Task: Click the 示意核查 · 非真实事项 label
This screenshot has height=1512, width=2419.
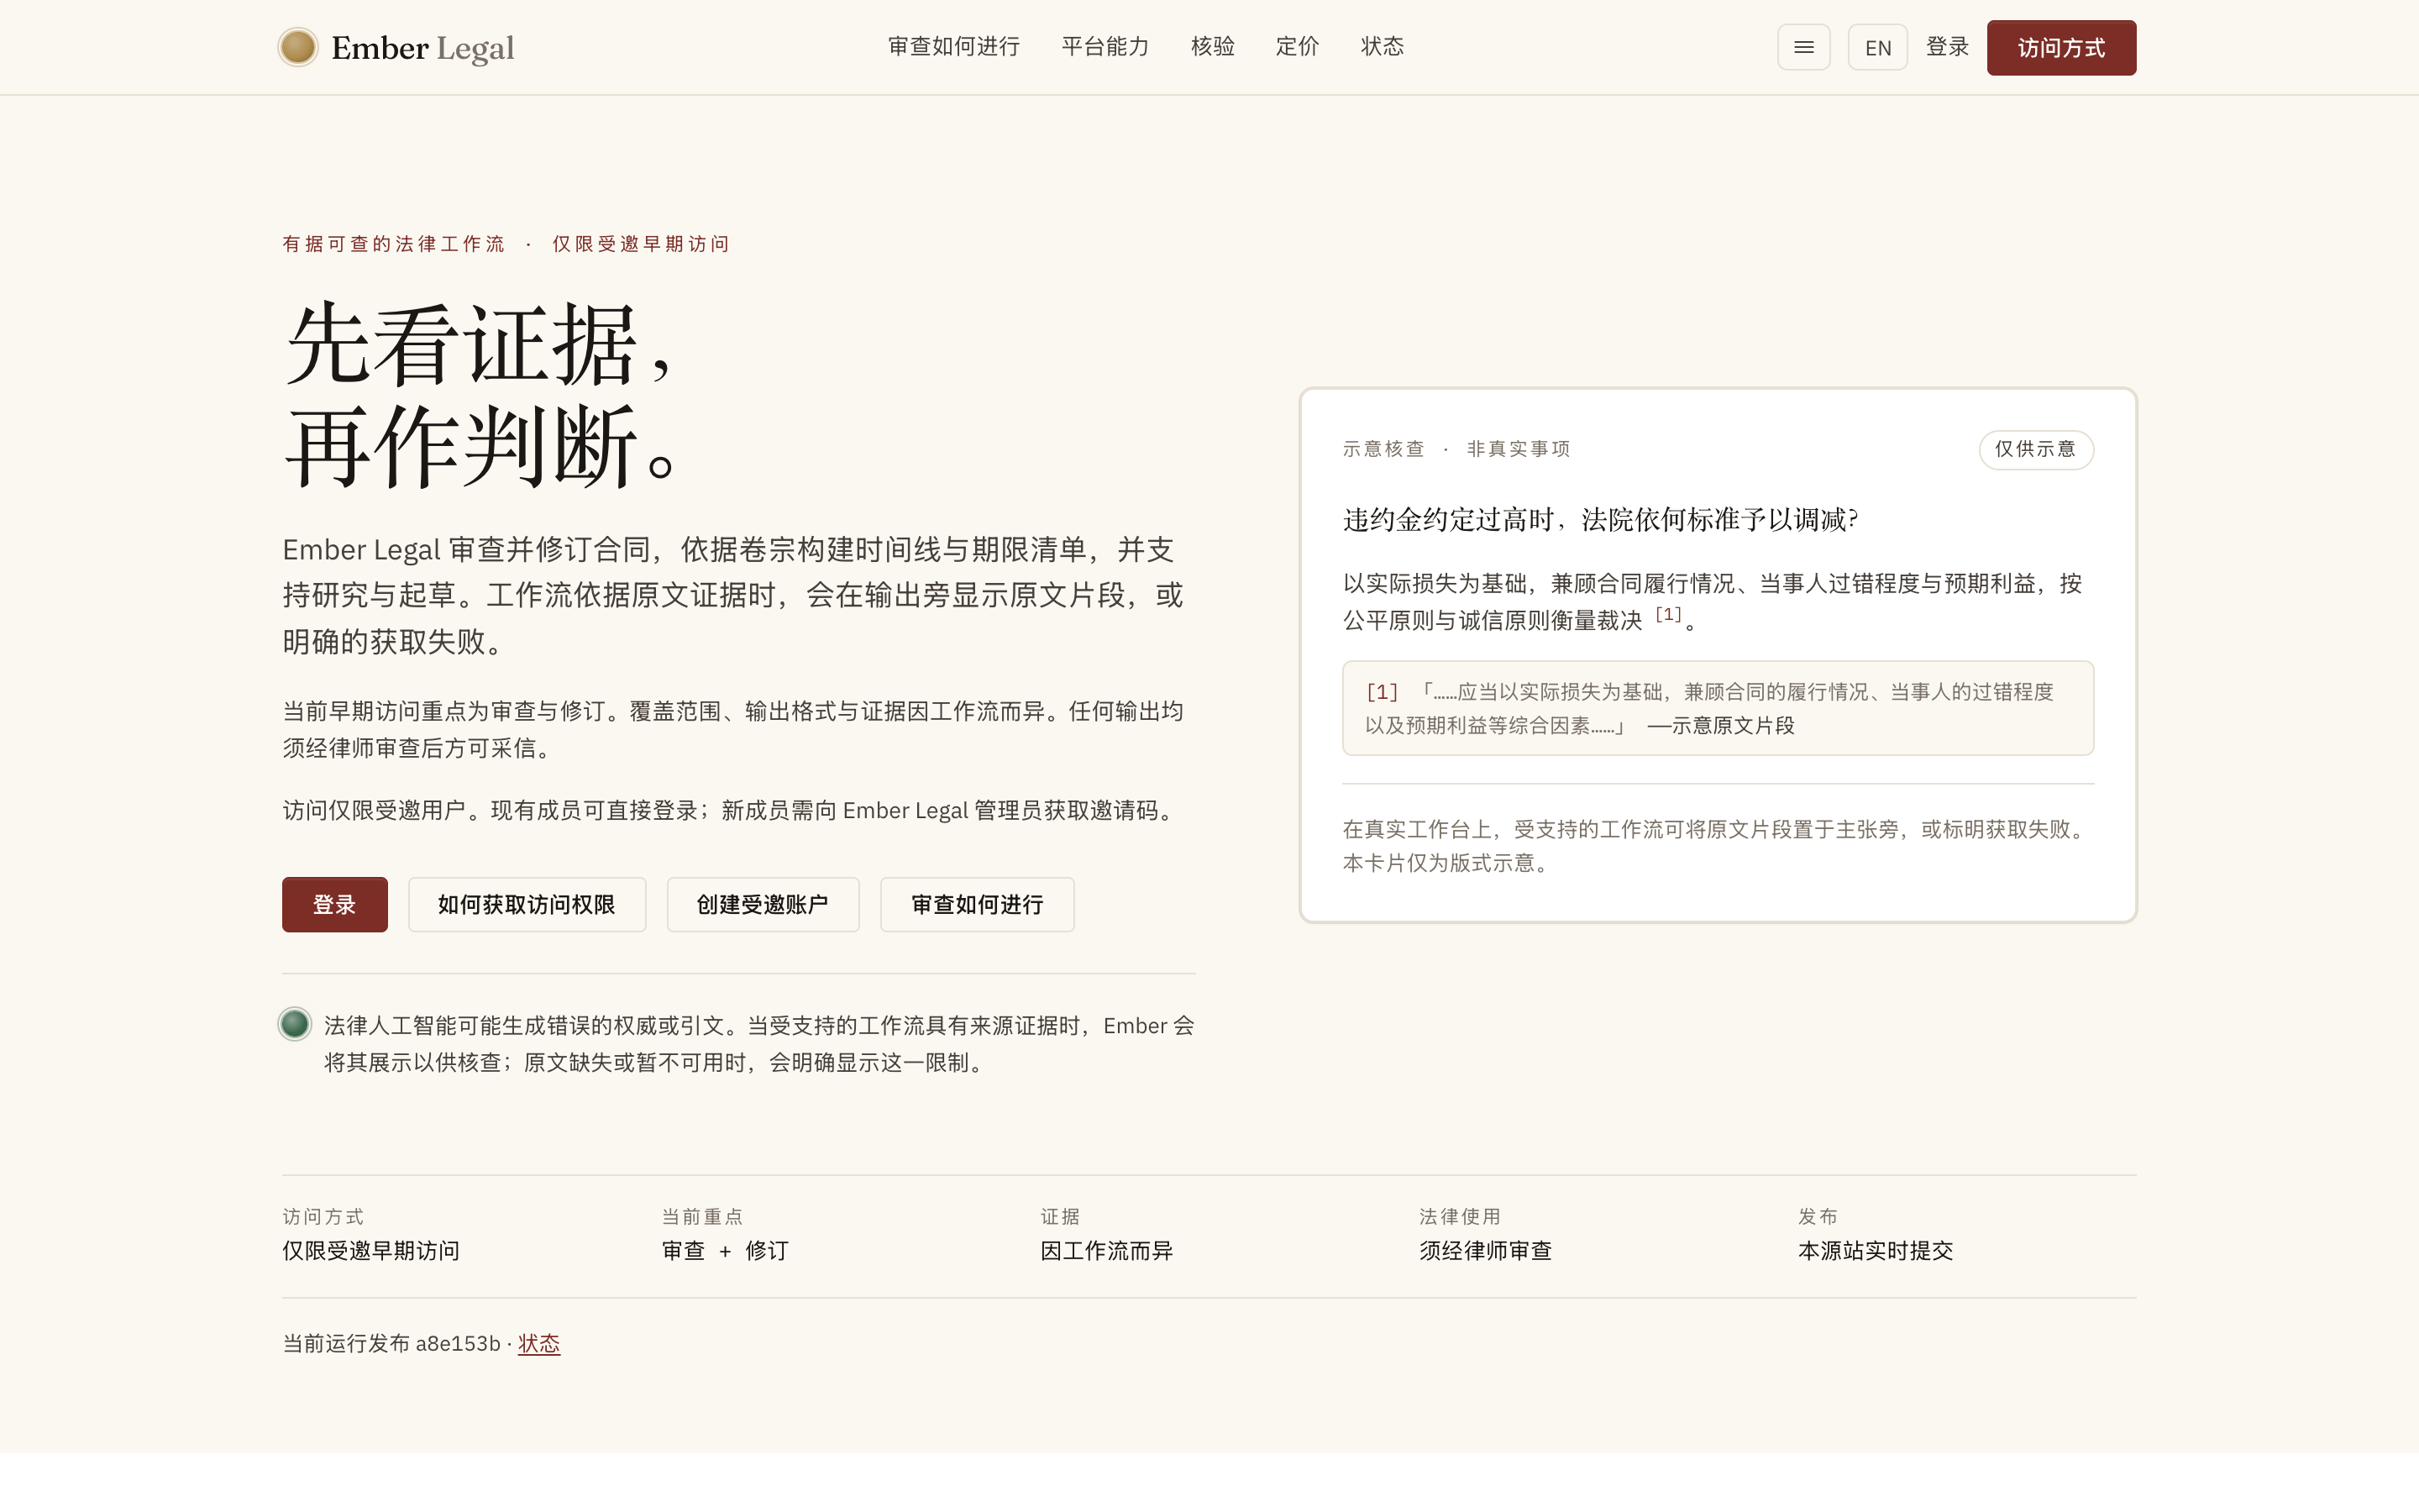Action: pos(1456,449)
